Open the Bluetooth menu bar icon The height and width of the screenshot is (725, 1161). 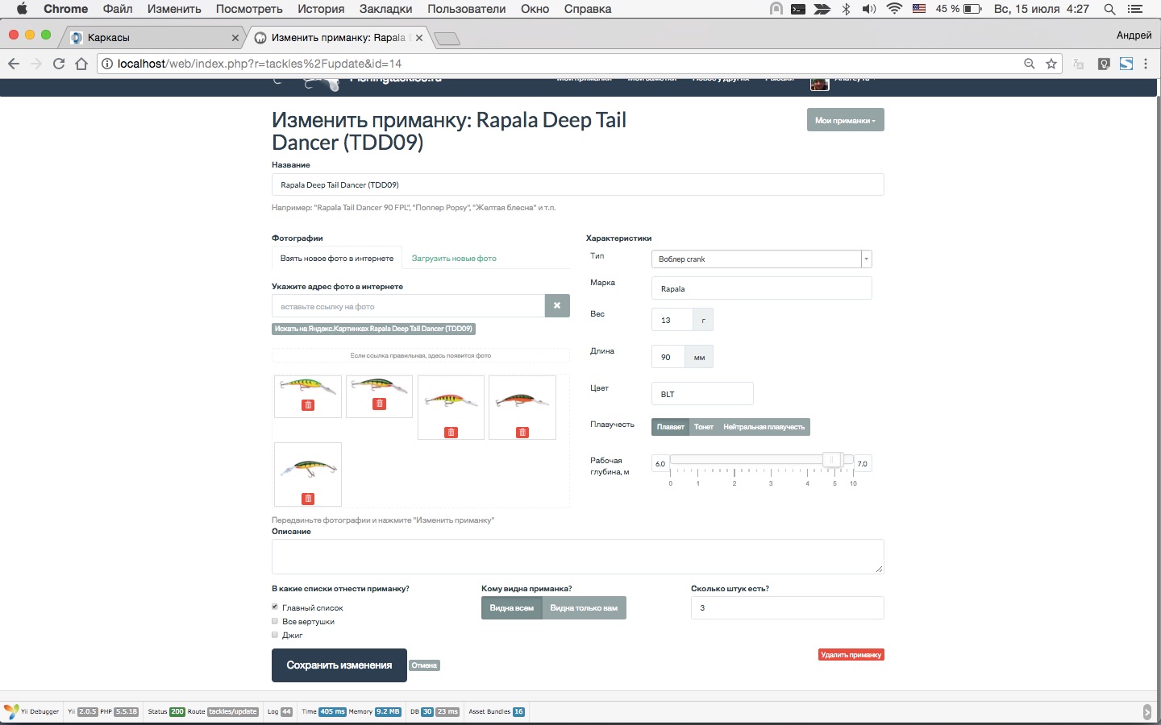click(847, 9)
